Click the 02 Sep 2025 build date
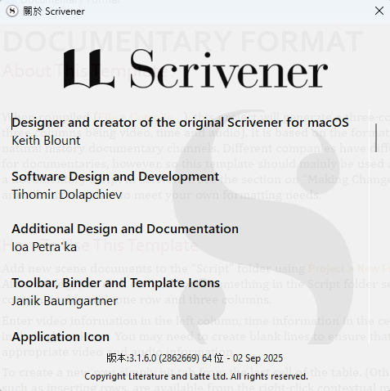This screenshot has height=391, width=390. [258, 358]
